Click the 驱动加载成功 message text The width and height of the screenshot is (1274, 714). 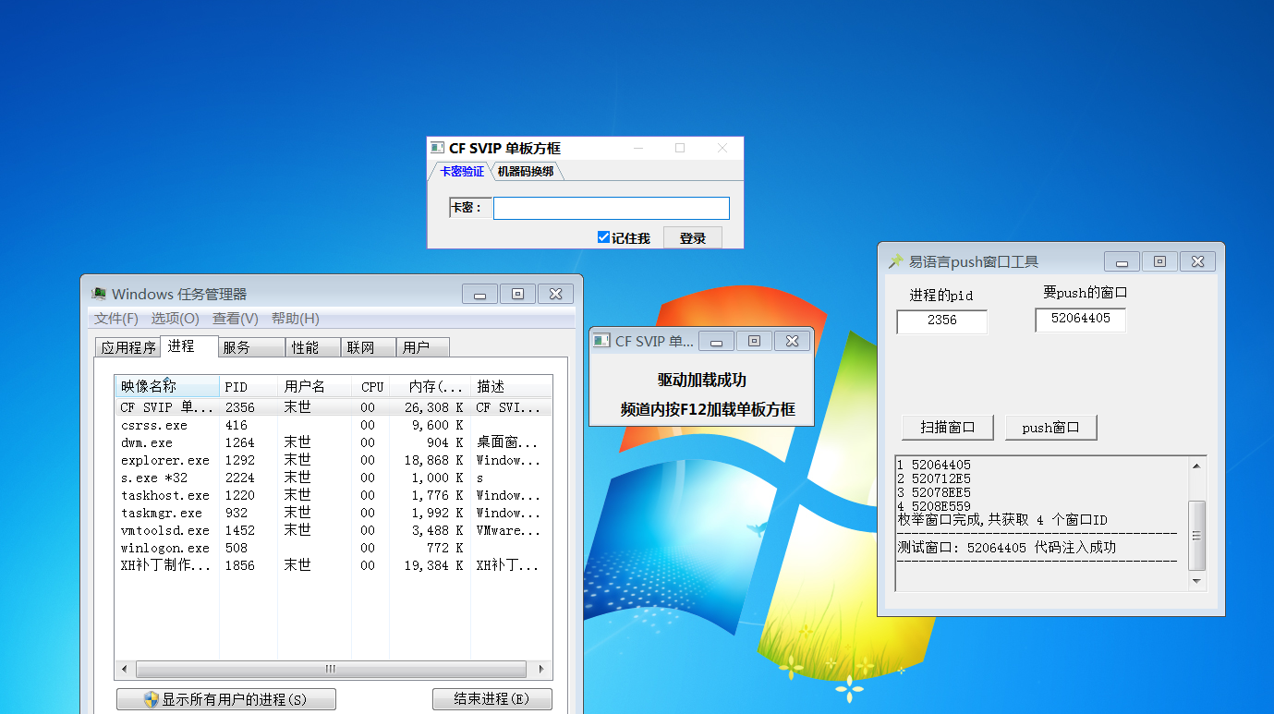coord(702,381)
